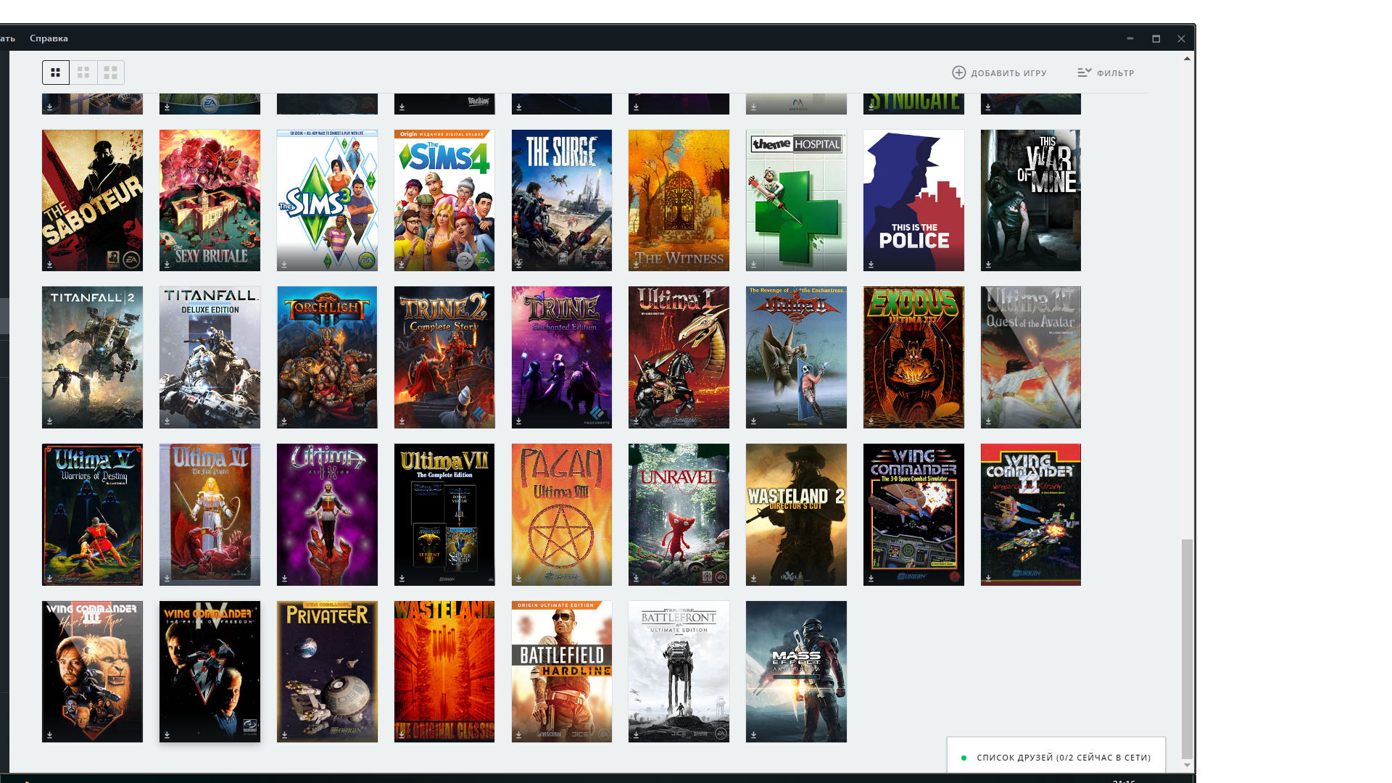Select the partially visible Syndicate game tile
Image resolution: width=1392 pixels, height=783 pixels.
coord(913,104)
